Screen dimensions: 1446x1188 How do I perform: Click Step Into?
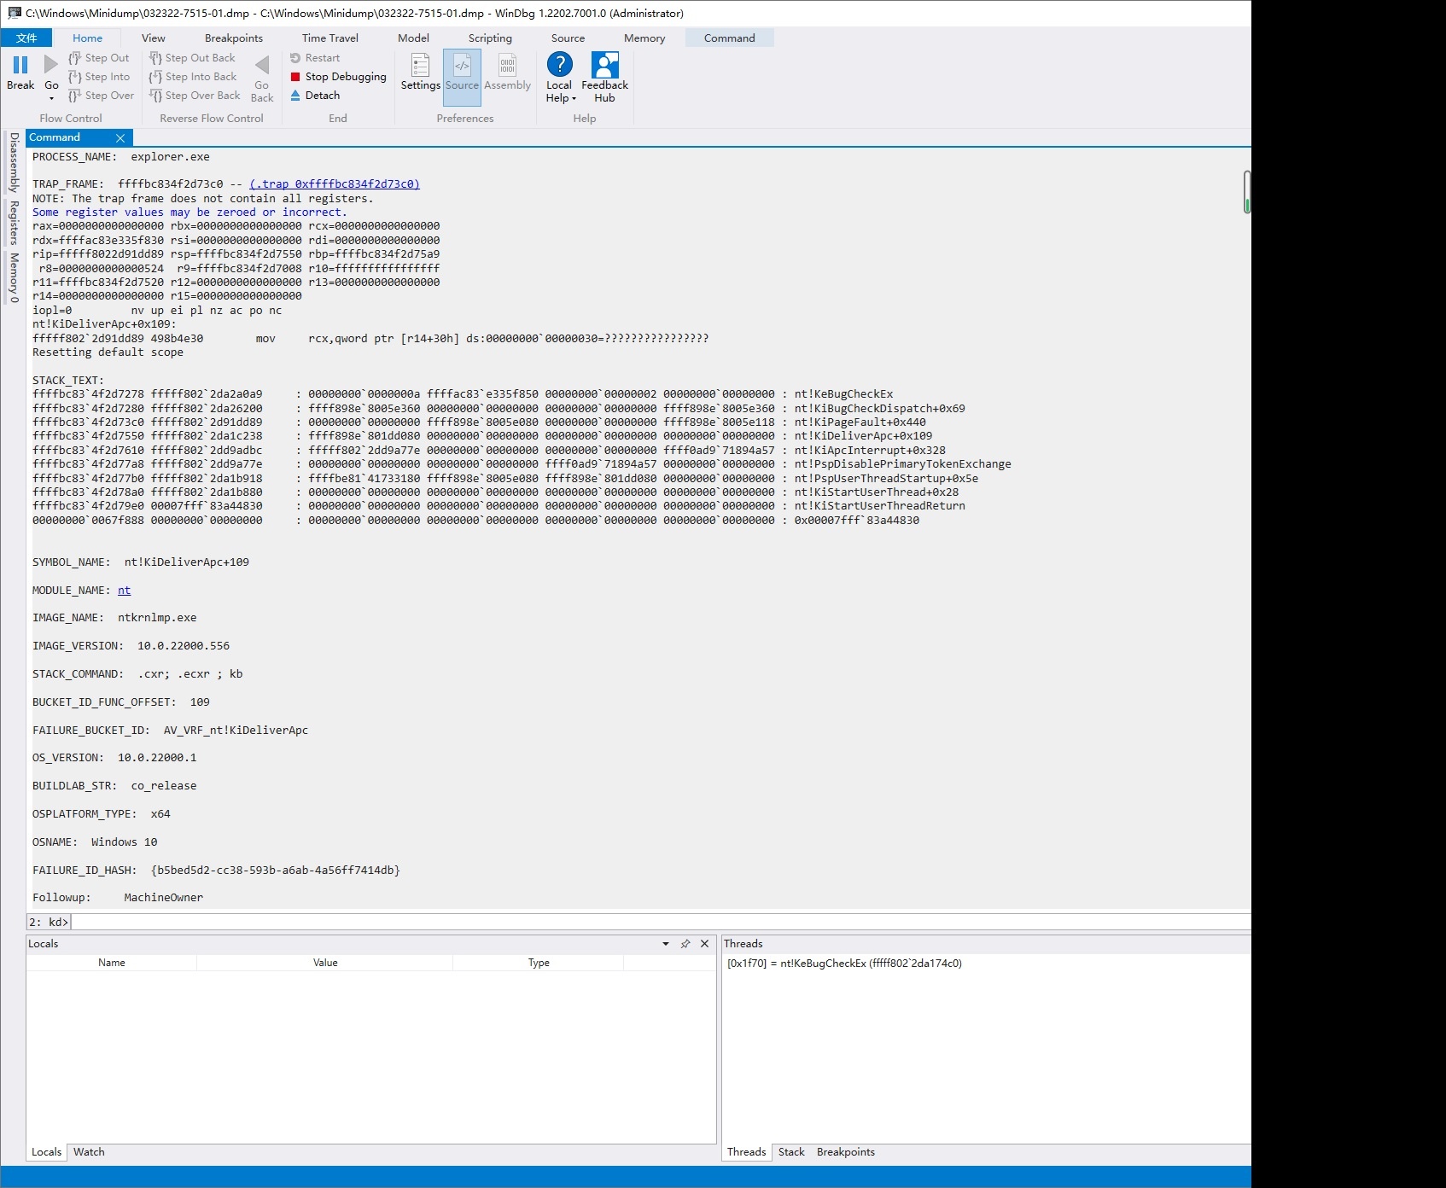[x=99, y=77]
